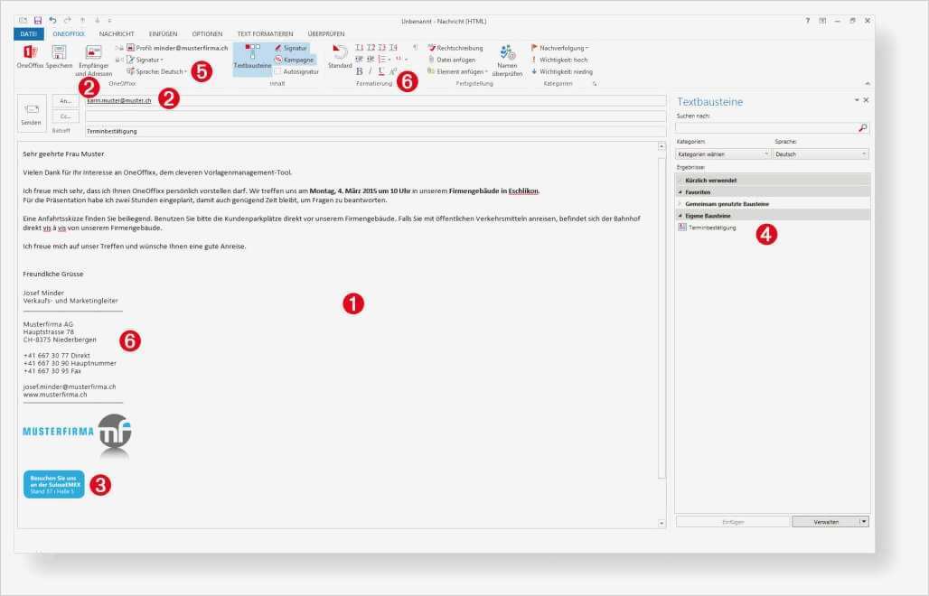Switch to the EINFÜGEN tab
The width and height of the screenshot is (929, 596).
(163, 33)
